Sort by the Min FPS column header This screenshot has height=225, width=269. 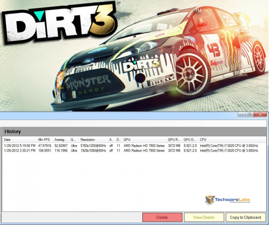pos(44,139)
